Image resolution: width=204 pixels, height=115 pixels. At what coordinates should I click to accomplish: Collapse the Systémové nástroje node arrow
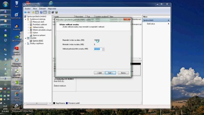point(25,19)
